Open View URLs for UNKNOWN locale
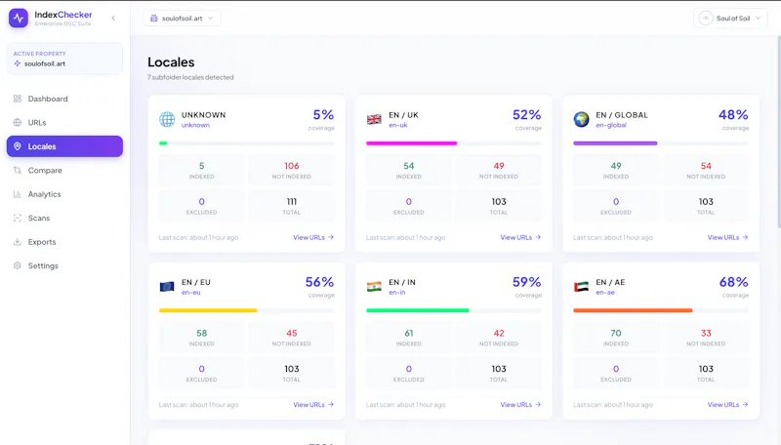781x445 pixels. pos(313,237)
